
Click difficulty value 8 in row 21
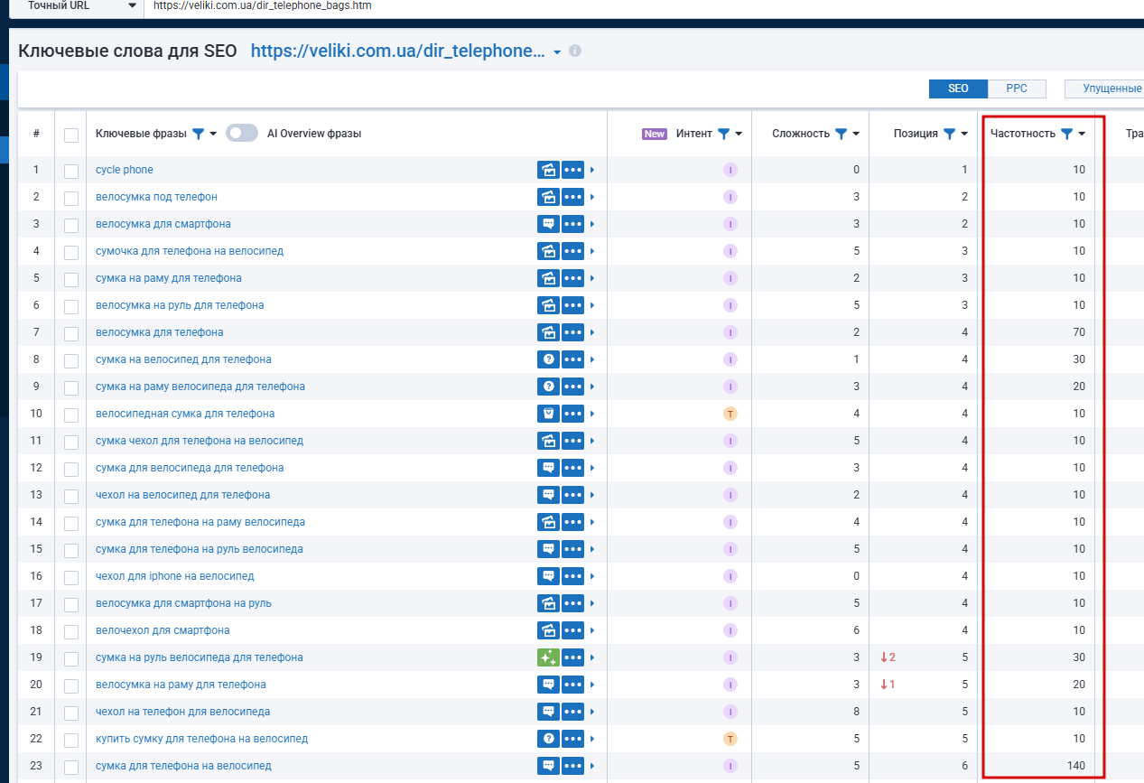(x=856, y=712)
